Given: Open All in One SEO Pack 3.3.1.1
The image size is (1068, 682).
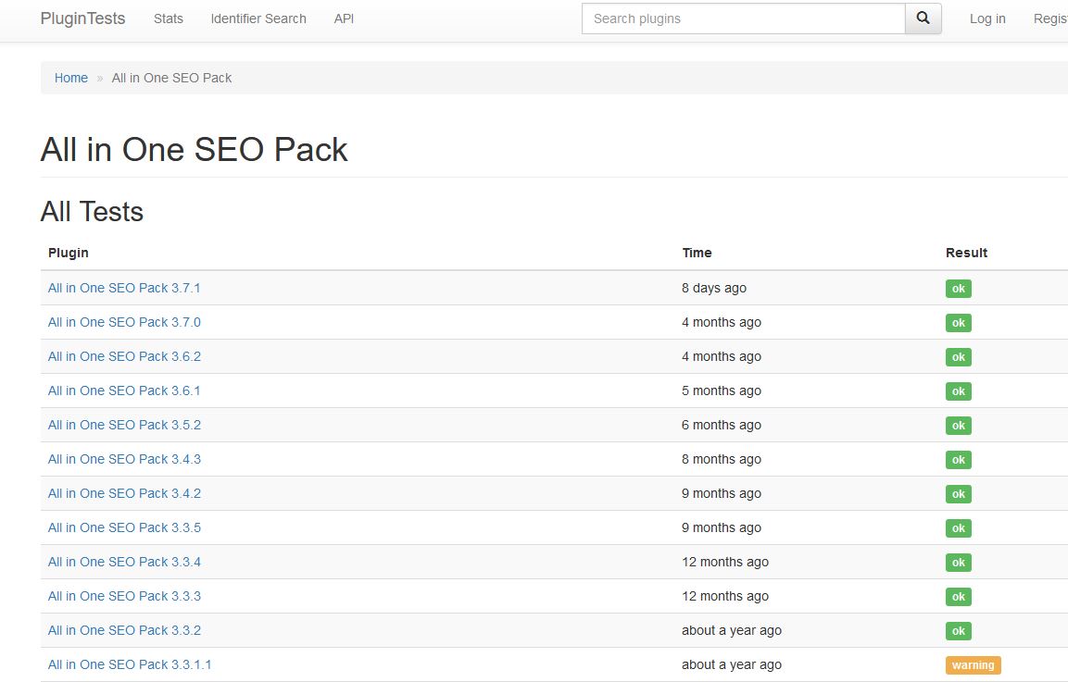Looking at the screenshot, I should [130, 664].
